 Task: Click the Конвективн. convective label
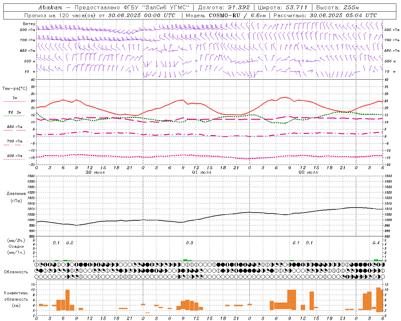pos(16,293)
